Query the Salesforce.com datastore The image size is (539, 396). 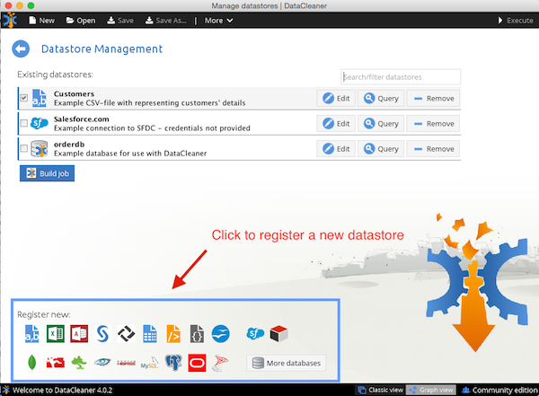[381, 123]
